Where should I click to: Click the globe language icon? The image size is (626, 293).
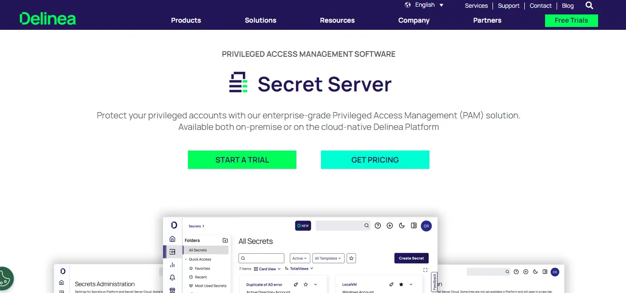tap(408, 5)
